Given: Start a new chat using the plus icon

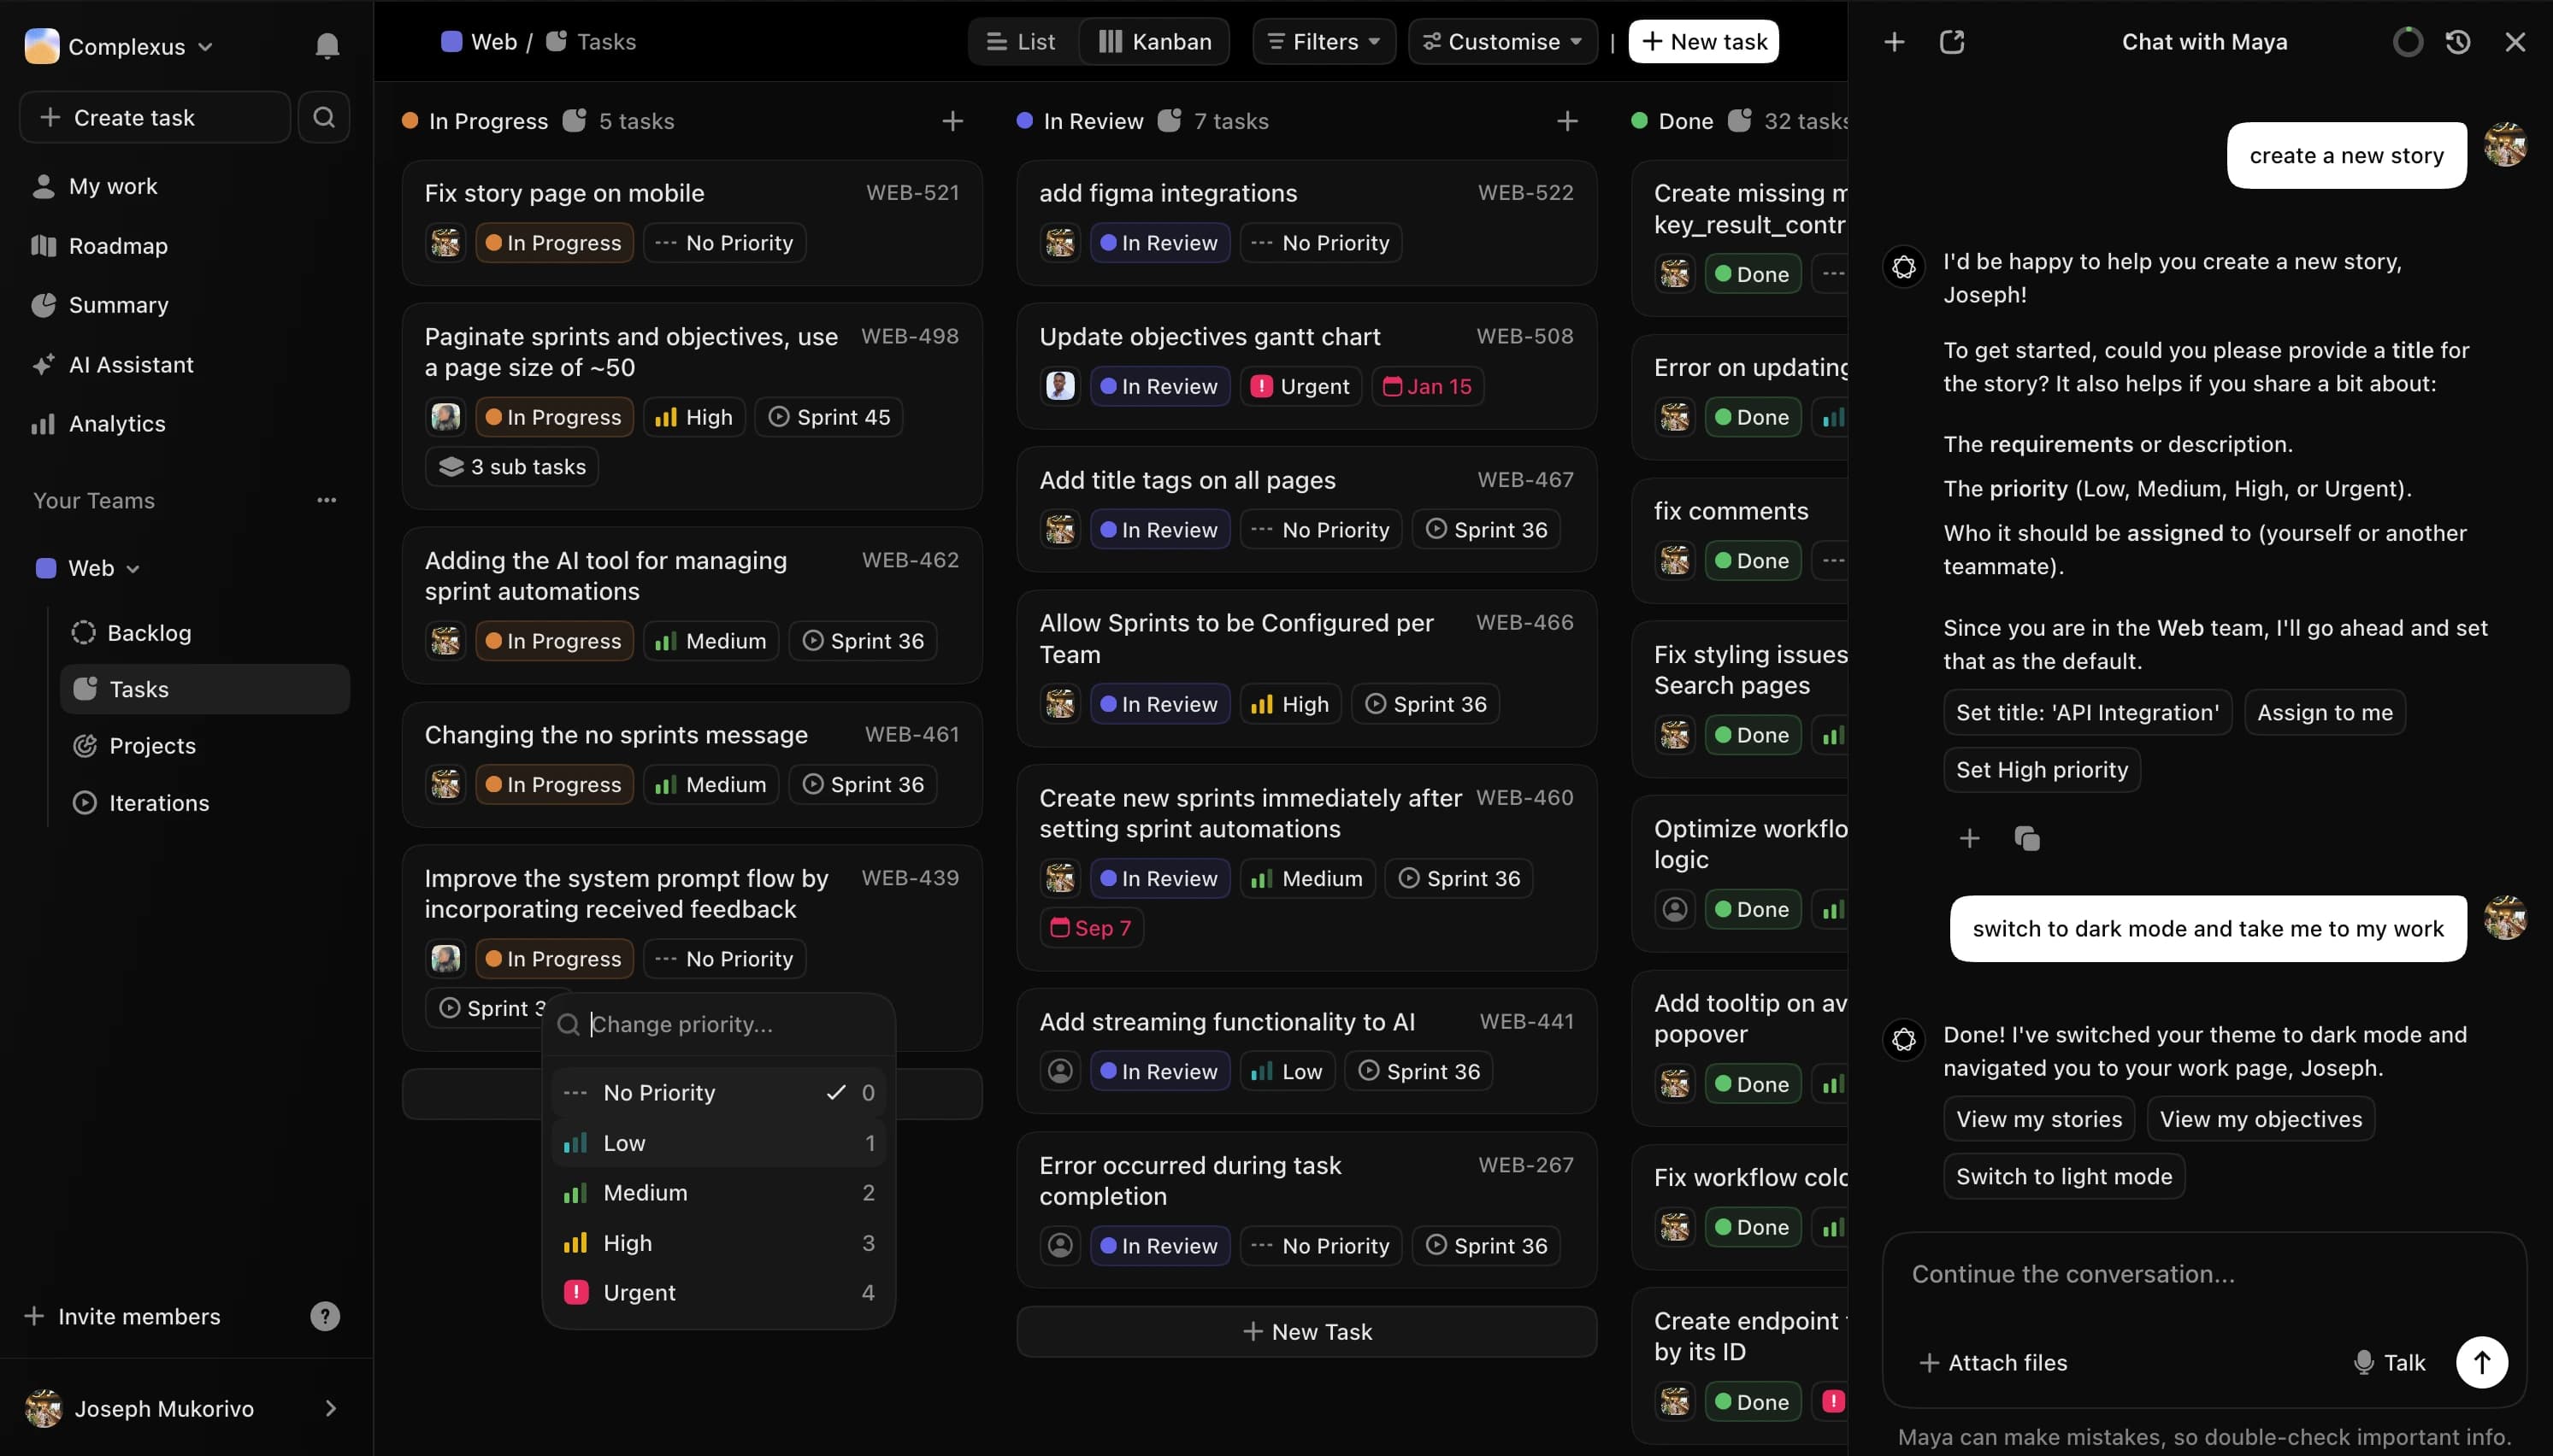Looking at the screenshot, I should pyautogui.click(x=1894, y=42).
